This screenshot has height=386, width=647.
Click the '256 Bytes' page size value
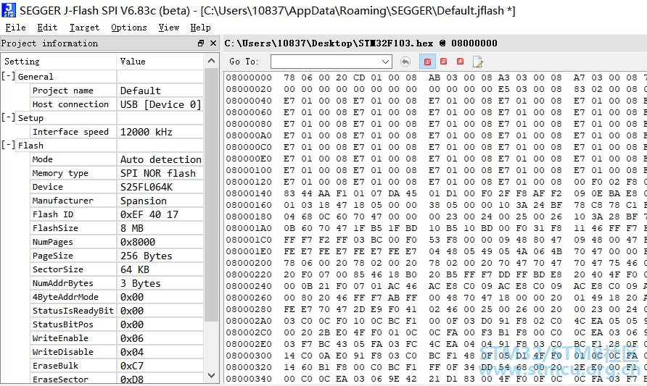point(146,256)
